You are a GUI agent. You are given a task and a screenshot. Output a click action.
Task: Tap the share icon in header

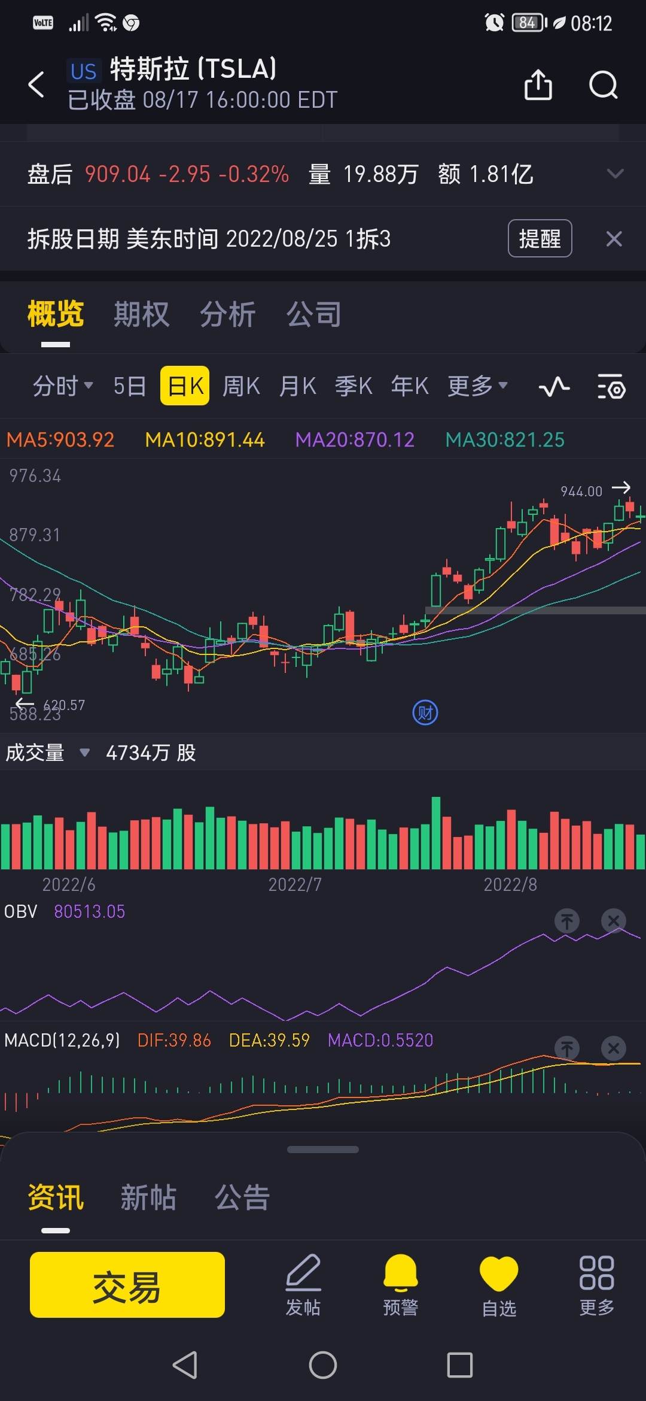(x=538, y=84)
